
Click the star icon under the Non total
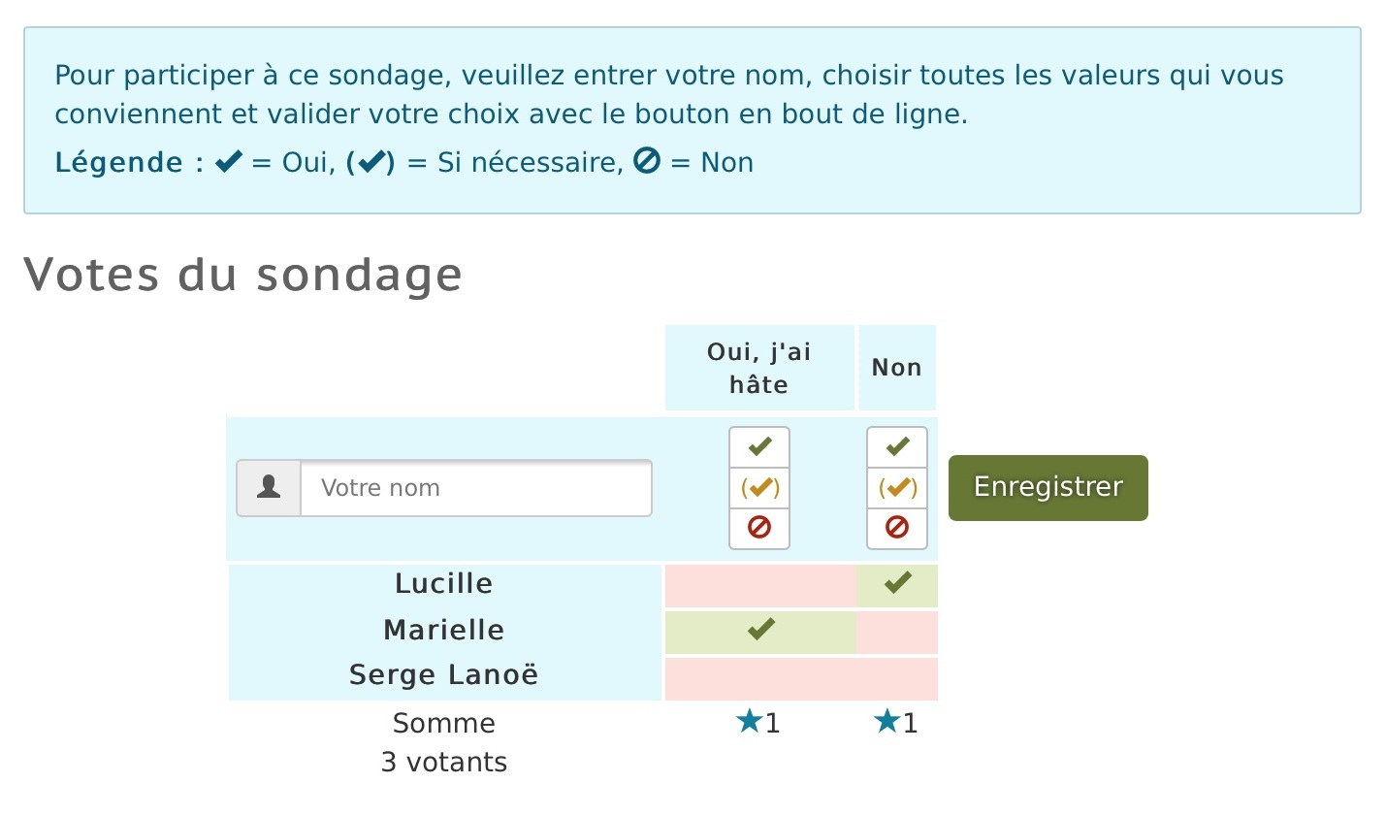886,721
